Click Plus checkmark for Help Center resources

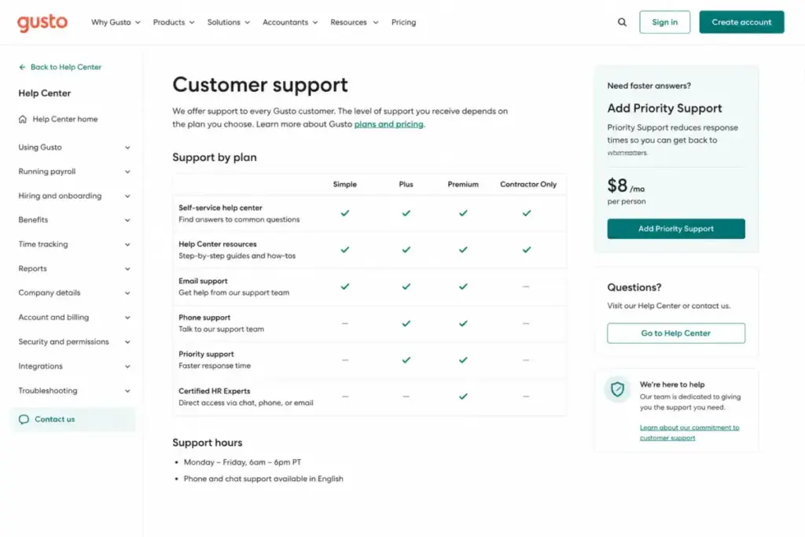pyautogui.click(x=406, y=249)
